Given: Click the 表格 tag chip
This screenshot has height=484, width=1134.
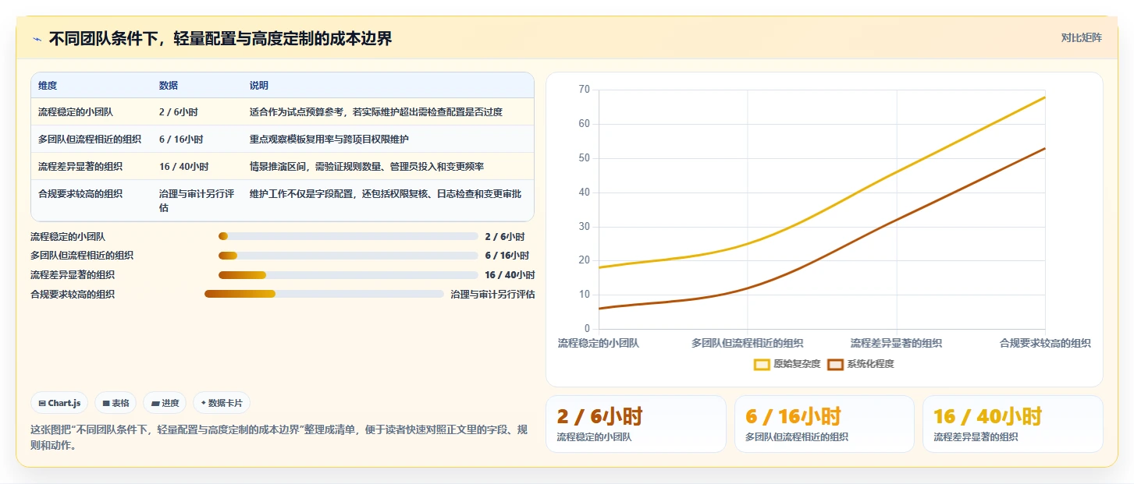Looking at the screenshot, I should (x=116, y=403).
